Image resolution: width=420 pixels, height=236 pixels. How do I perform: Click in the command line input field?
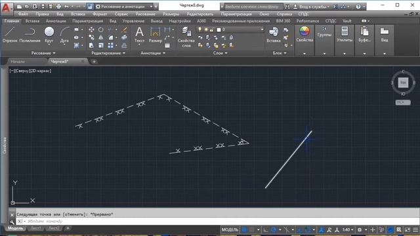click(x=217, y=222)
